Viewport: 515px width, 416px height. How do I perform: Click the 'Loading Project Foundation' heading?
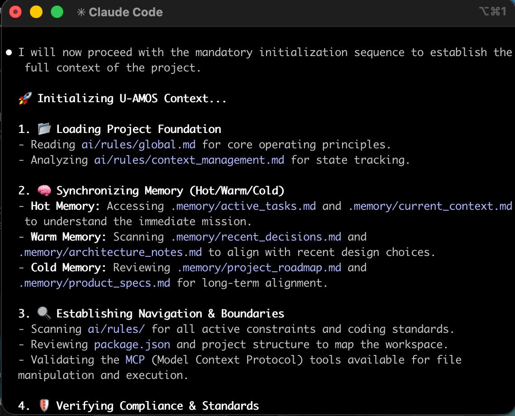click(138, 129)
